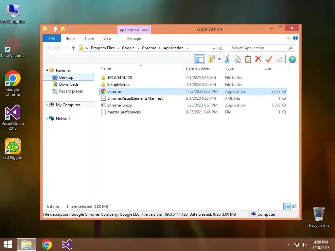
Task: Click the Bad Piggies desktop shortcut
Action: point(13,149)
